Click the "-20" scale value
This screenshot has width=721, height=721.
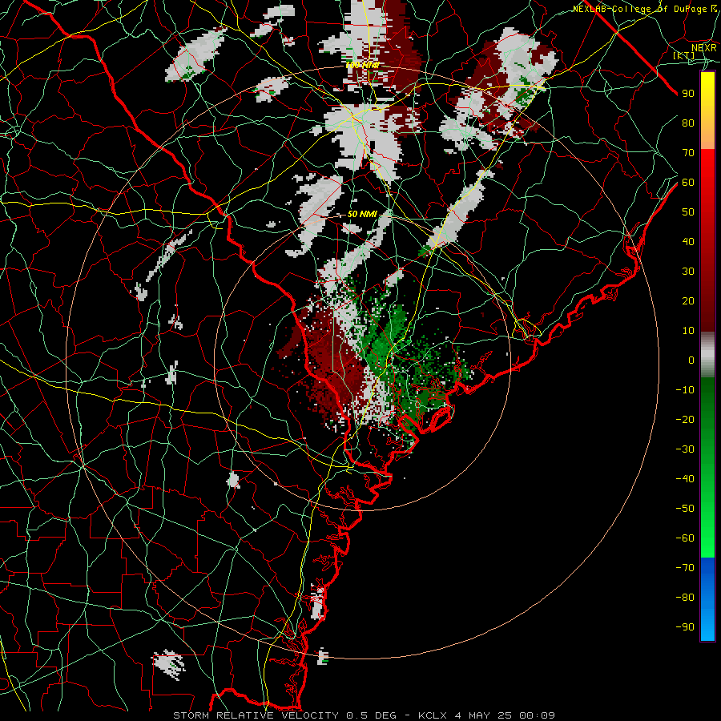point(685,420)
